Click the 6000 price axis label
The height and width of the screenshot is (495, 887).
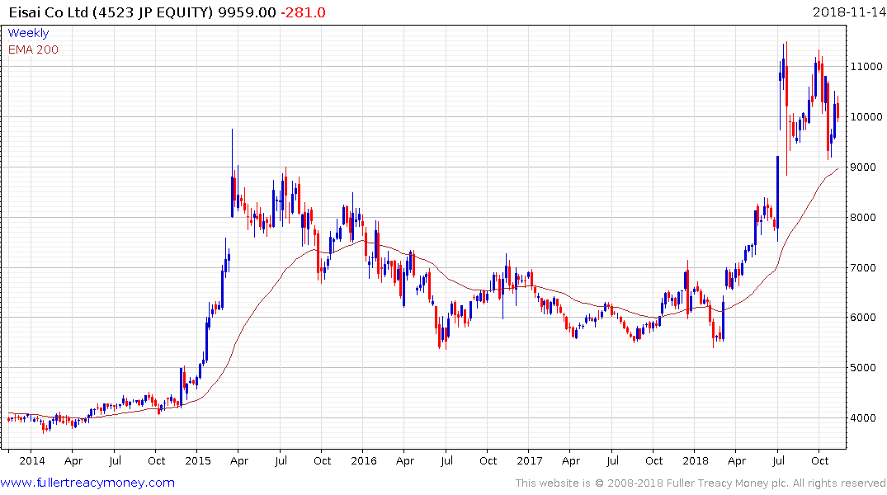point(864,318)
